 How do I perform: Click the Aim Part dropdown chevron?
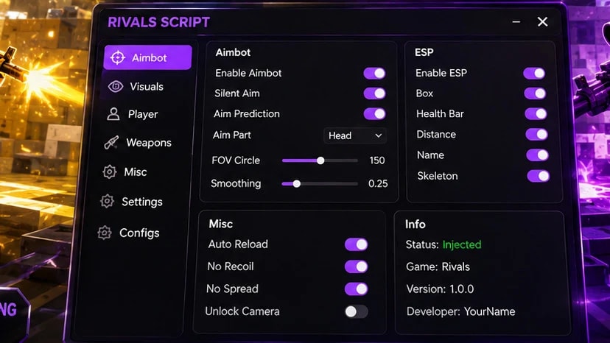pos(378,135)
